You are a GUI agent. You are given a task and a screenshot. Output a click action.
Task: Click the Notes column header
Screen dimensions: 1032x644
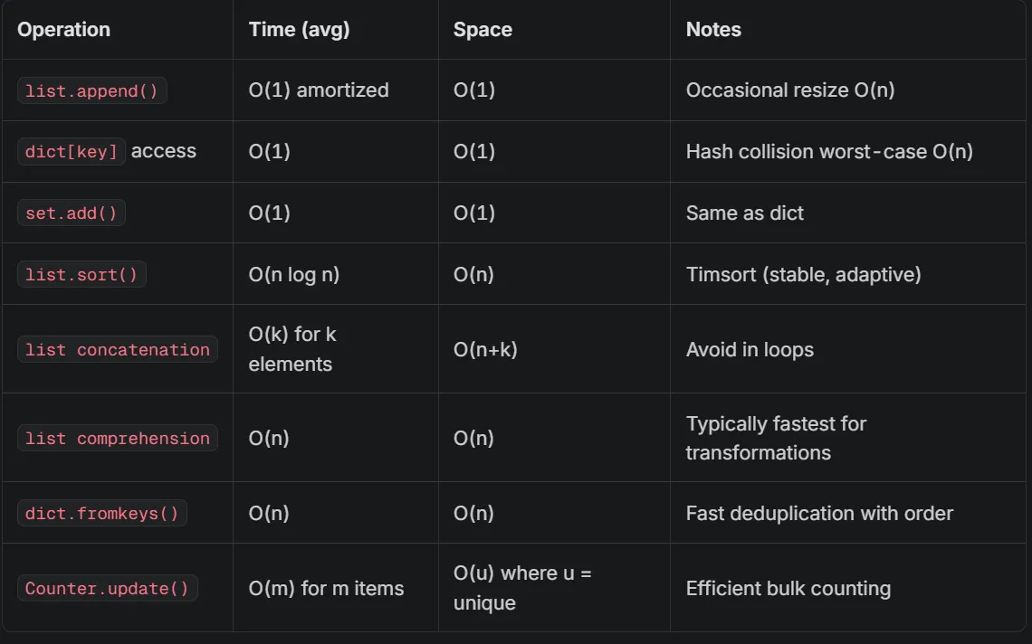click(713, 30)
